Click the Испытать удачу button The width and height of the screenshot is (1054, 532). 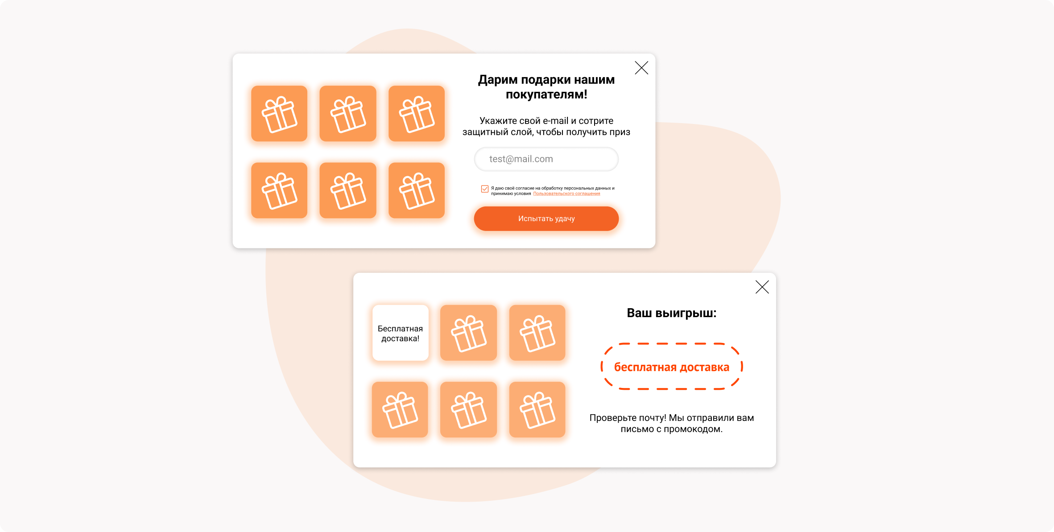coord(546,219)
